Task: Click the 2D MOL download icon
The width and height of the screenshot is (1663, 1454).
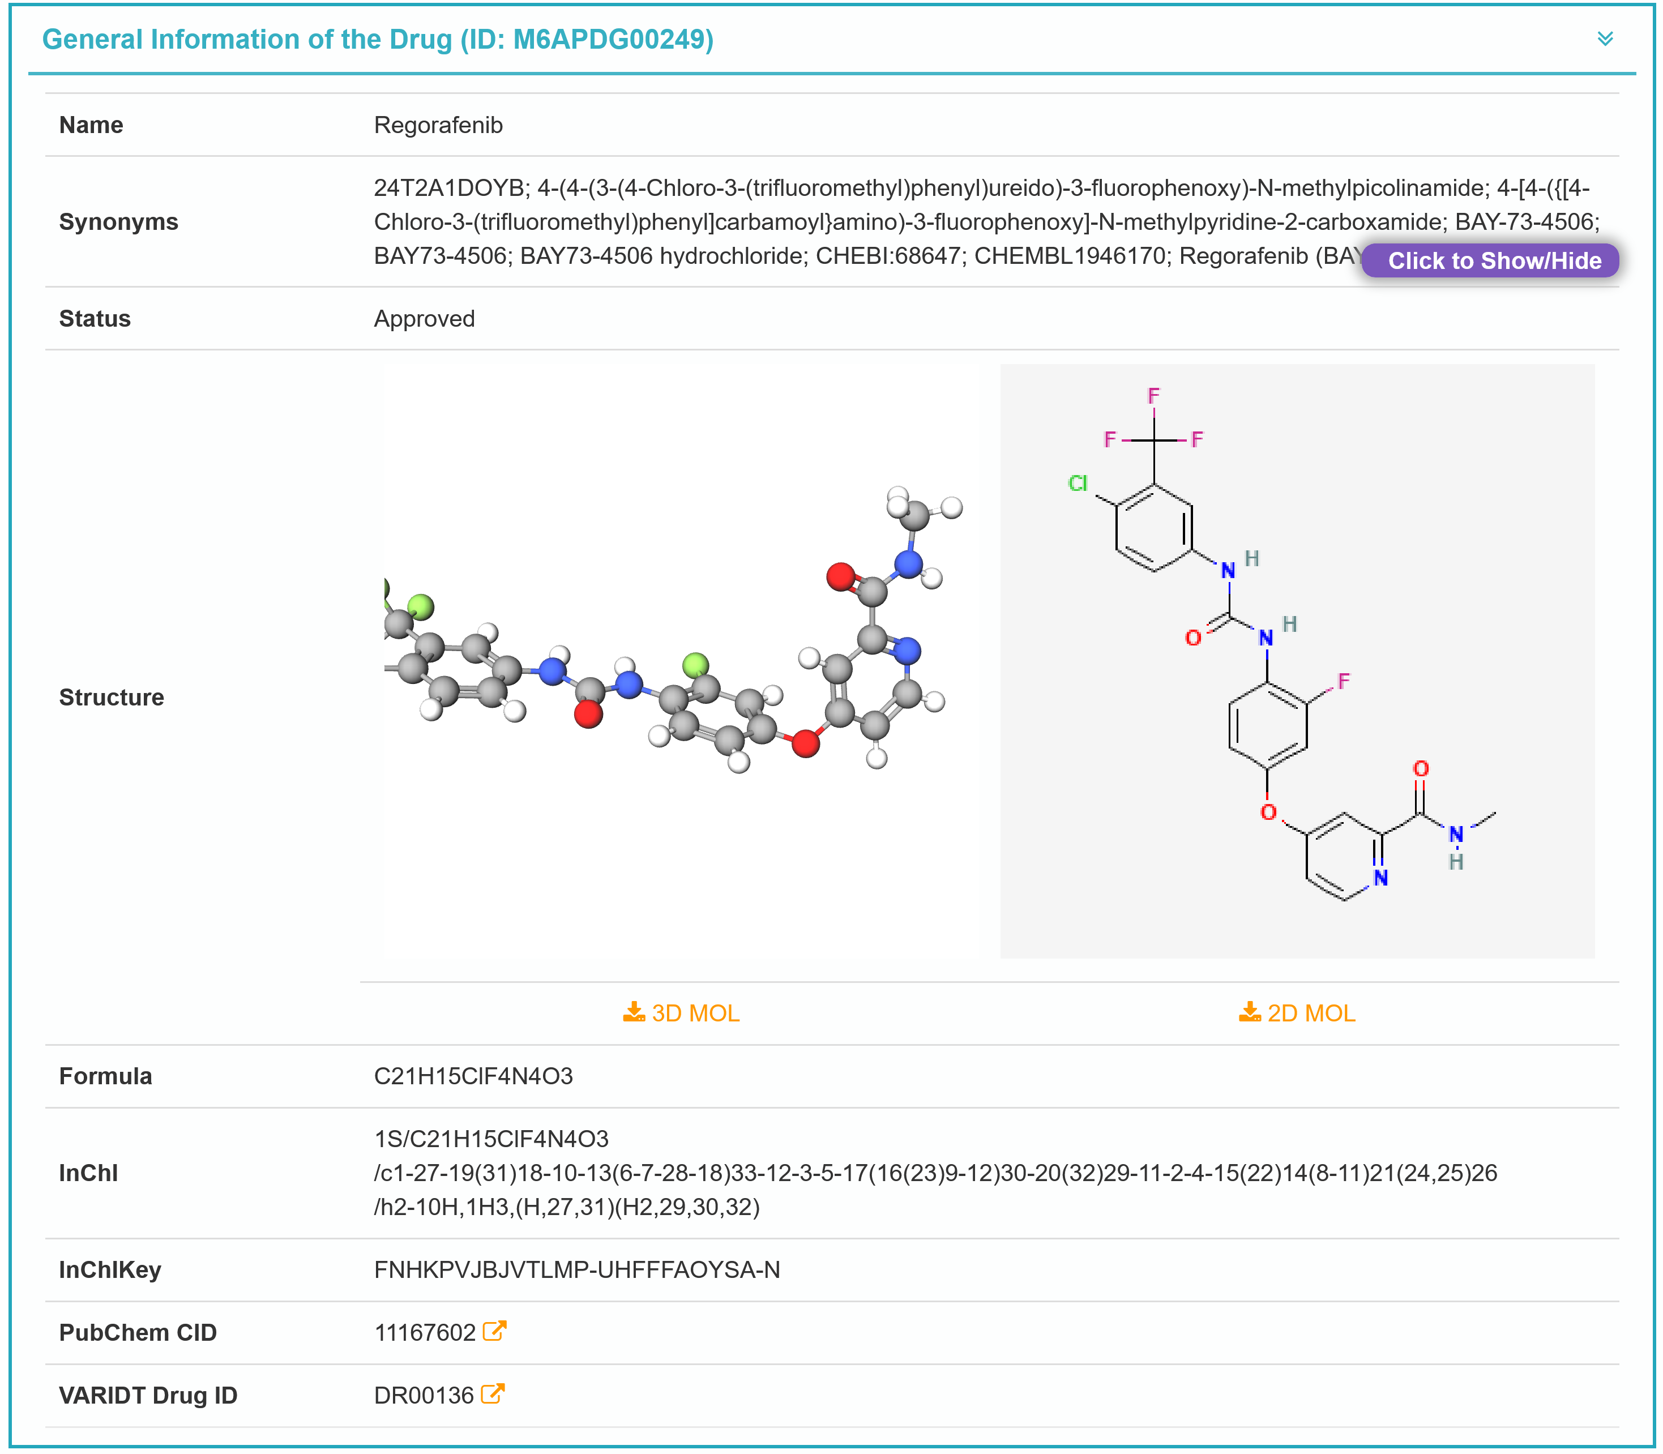Action: pos(1249,1012)
